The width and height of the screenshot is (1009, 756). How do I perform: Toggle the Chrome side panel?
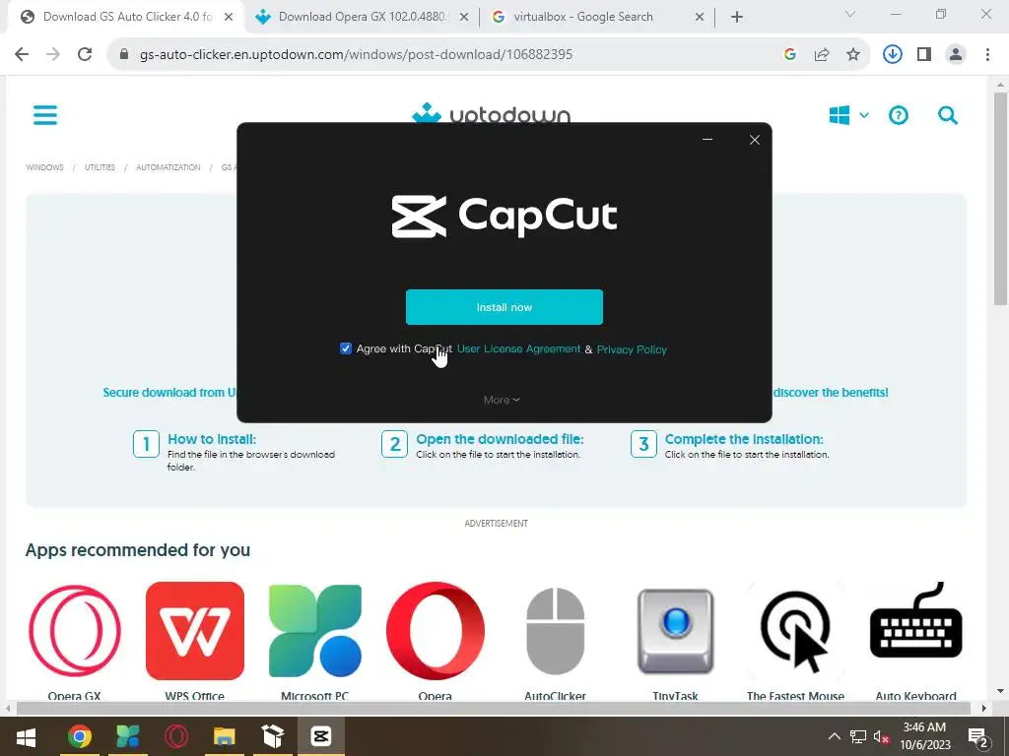(x=924, y=55)
